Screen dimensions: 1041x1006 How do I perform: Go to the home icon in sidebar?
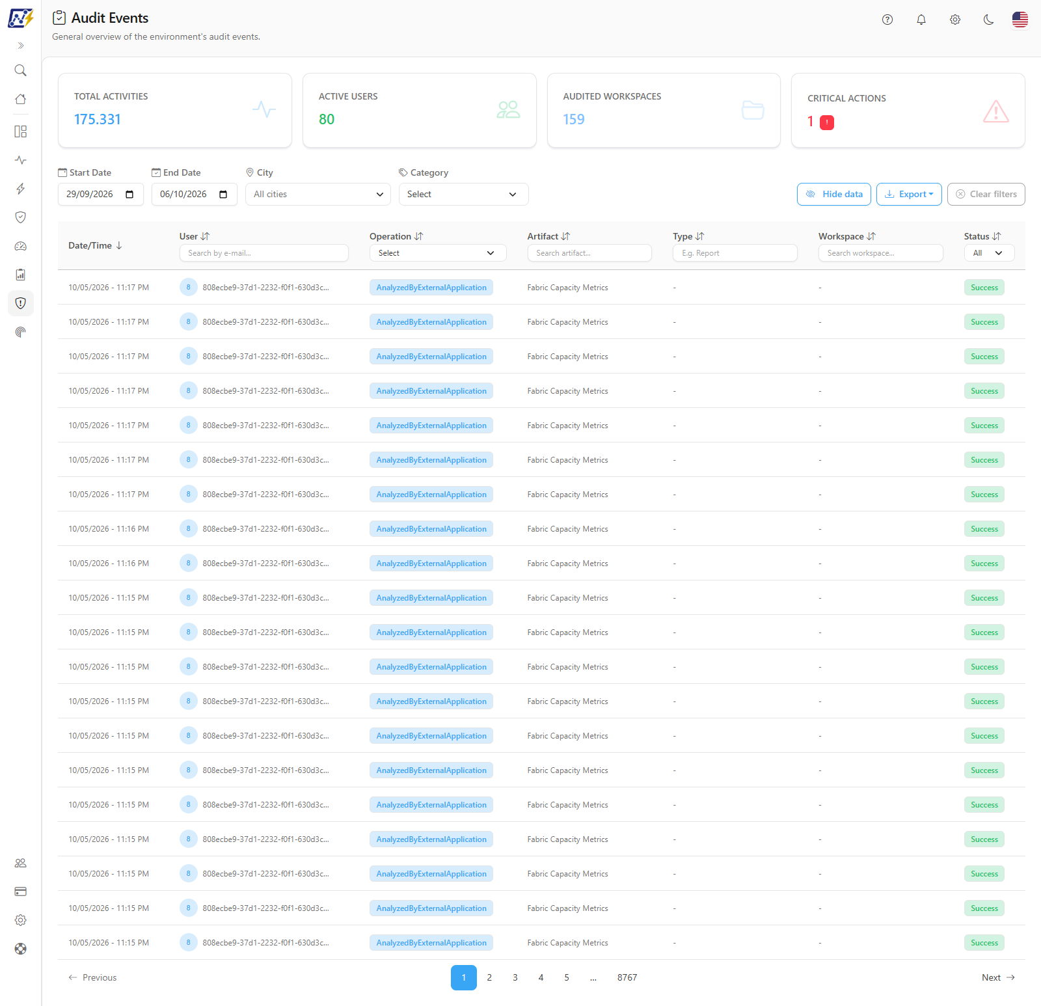(x=21, y=99)
